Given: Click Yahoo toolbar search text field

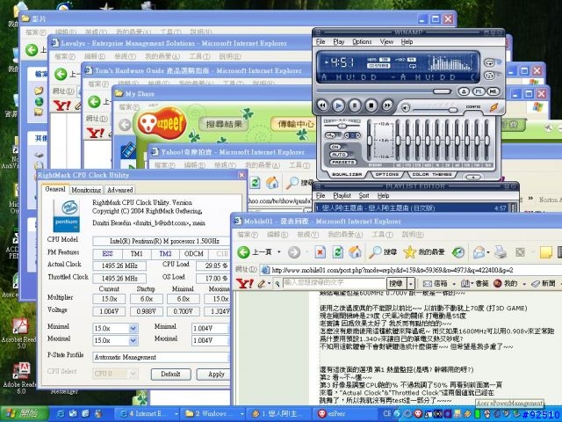Looking at the screenshot, I should click(334, 283).
